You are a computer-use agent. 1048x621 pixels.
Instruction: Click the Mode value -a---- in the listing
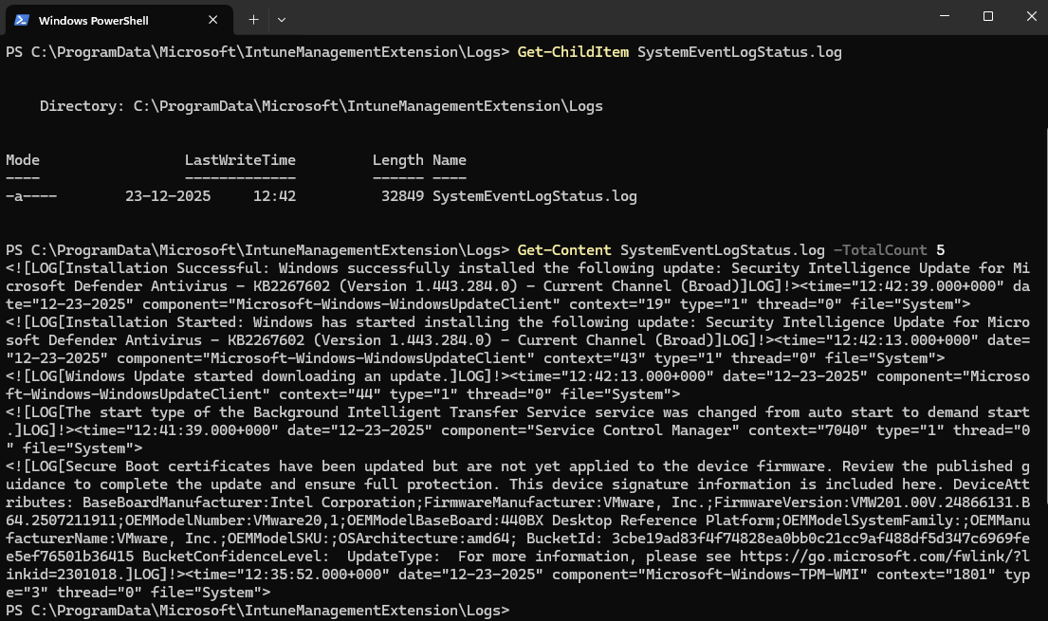(x=34, y=196)
